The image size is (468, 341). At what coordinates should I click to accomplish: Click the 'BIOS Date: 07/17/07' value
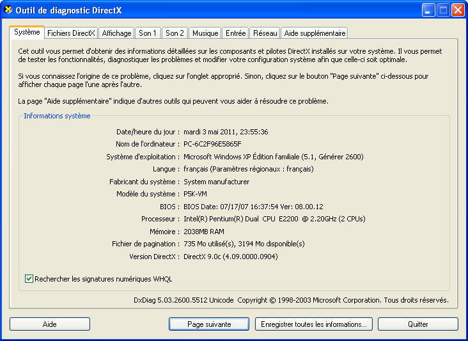coord(253,207)
